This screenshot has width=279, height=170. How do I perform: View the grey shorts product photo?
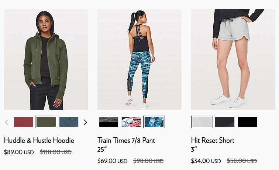point(233,59)
